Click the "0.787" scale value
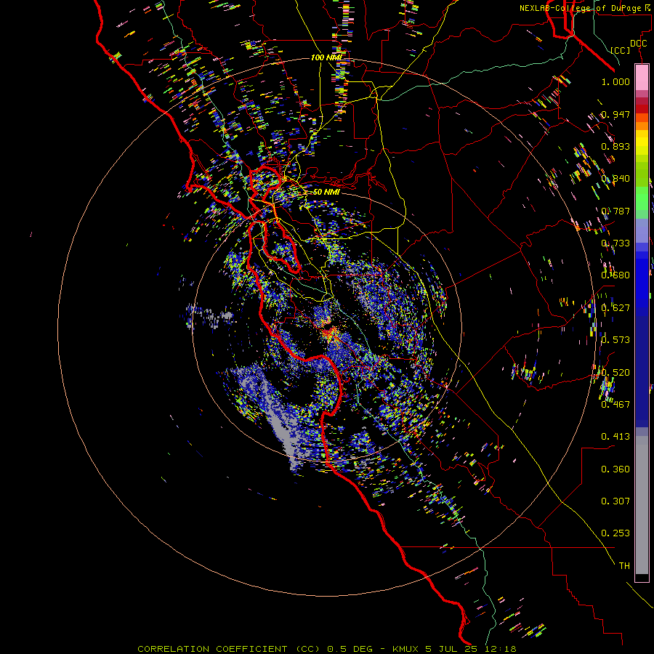The width and height of the screenshot is (654, 654). 615,211
